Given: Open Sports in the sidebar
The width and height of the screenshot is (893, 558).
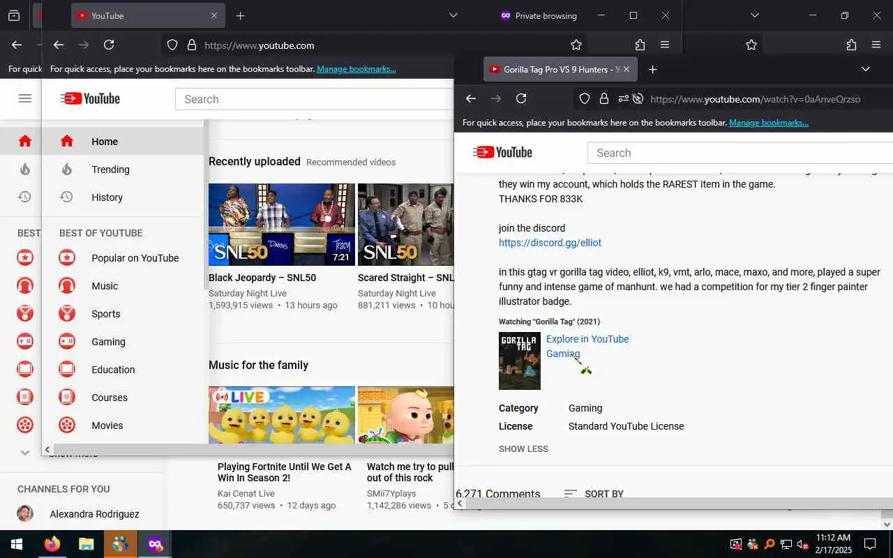Looking at the screenshot, I should pyautogui.click(x=123, y=313).
